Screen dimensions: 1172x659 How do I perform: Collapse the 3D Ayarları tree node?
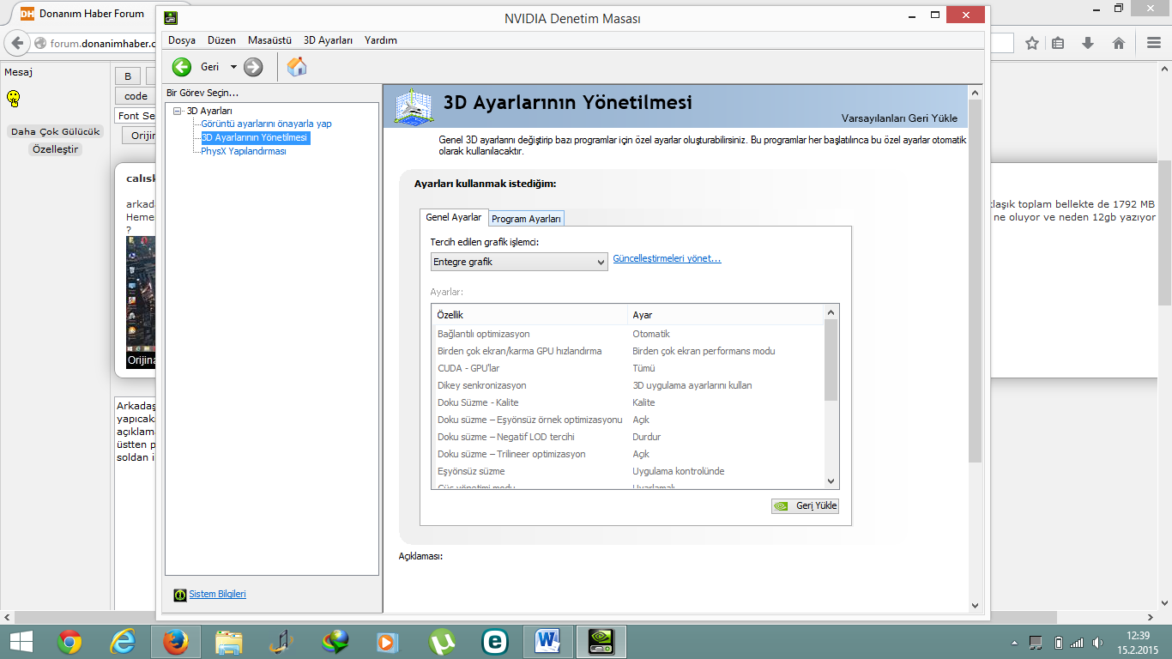pyautogui.click(x=178, y=111)
